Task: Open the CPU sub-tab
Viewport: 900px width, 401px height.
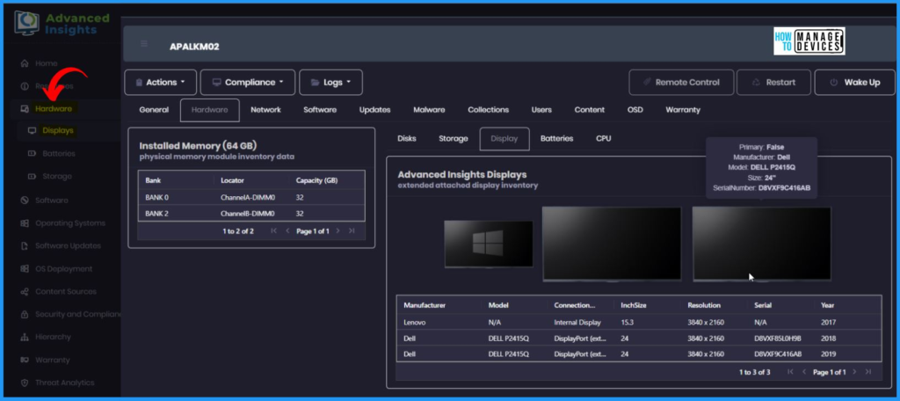Action: [x=603, y=138]
